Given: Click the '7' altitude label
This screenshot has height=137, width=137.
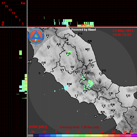Looking at the screenshot, I should point(19,20).
